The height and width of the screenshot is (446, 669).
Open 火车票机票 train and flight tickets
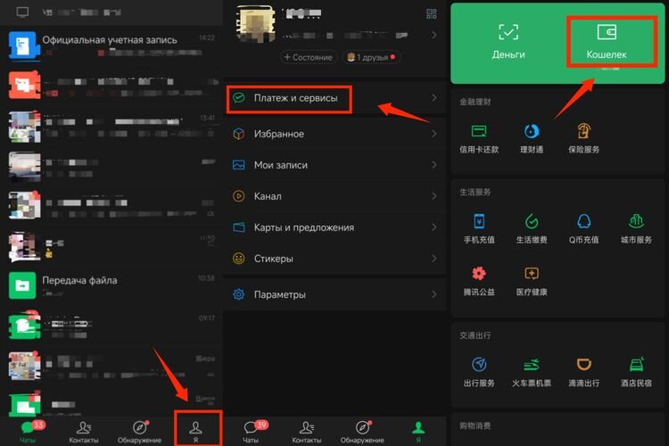532,372
